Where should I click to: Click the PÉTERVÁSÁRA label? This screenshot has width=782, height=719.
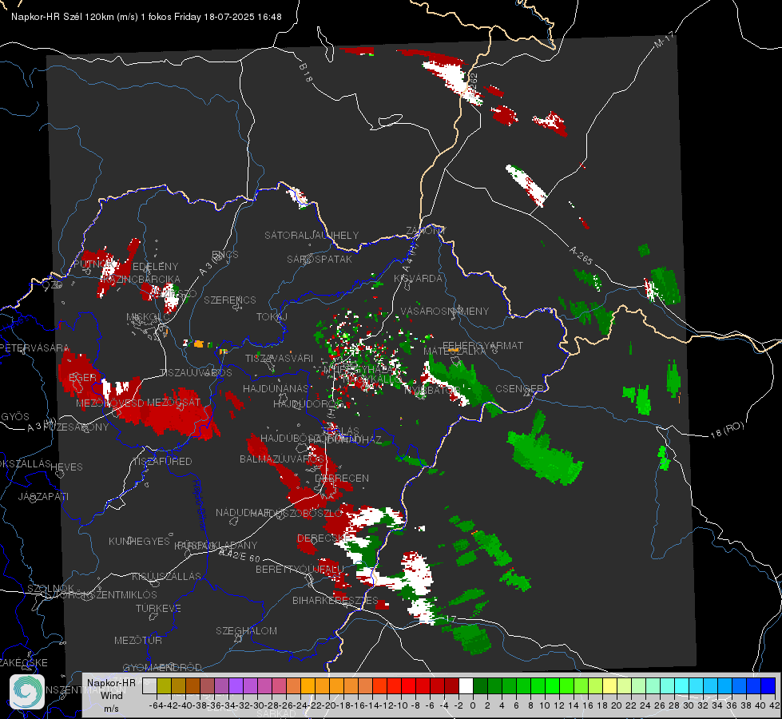pos(35,348)
